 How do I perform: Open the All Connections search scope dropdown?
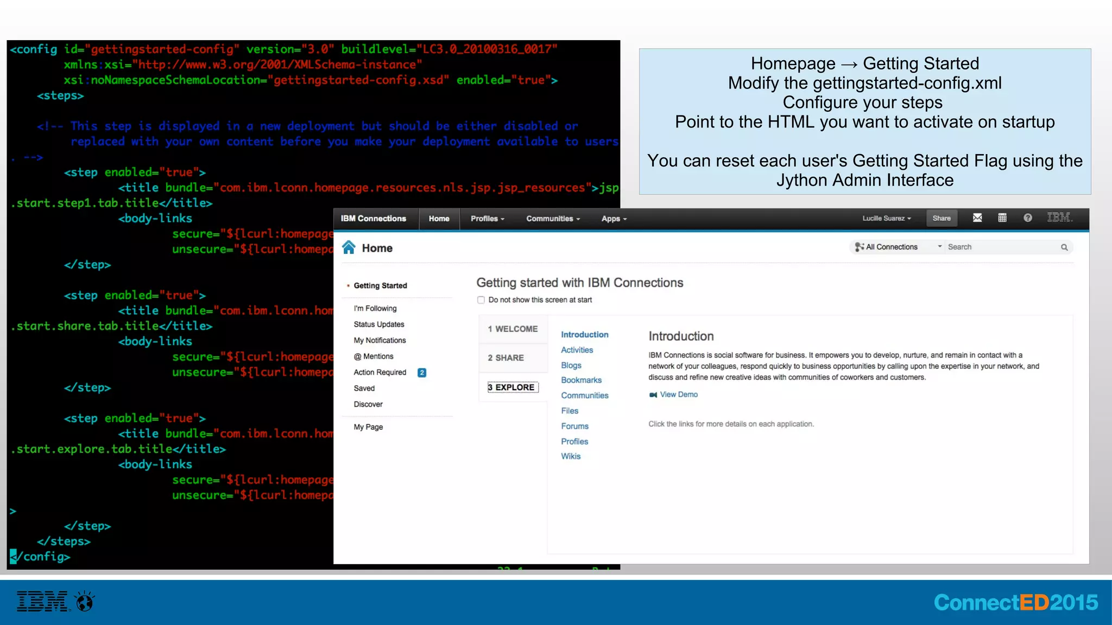click(898, 247)
